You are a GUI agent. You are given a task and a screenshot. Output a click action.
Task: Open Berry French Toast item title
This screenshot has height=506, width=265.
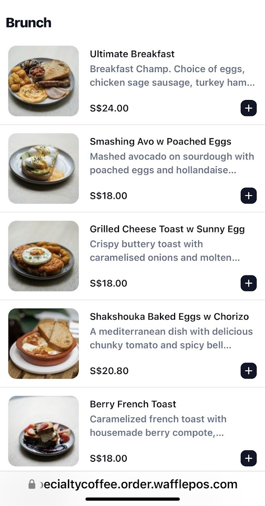pos(133,404)
